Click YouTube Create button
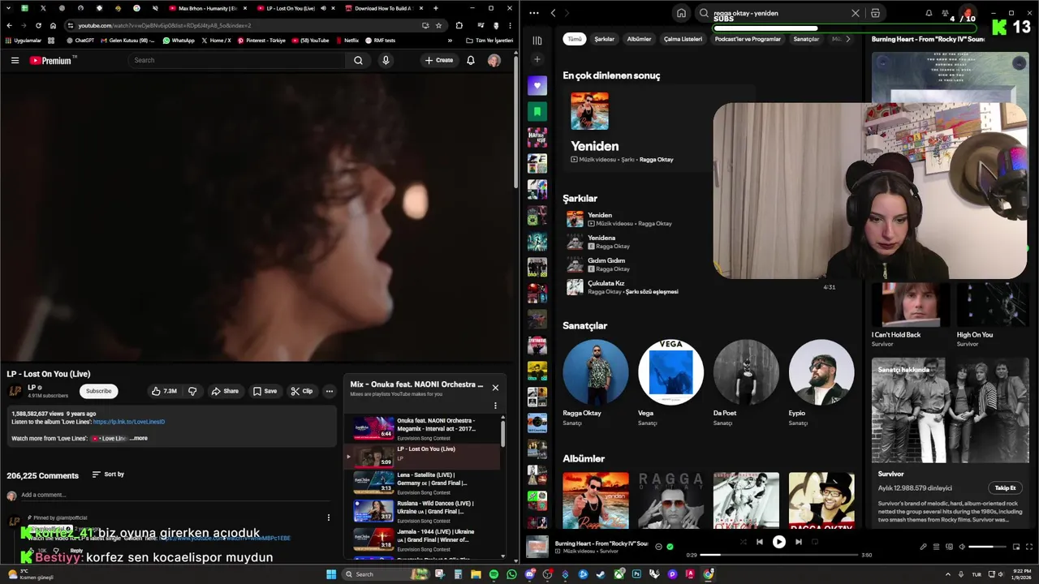 pyautogui.click(x=439, y=60)
